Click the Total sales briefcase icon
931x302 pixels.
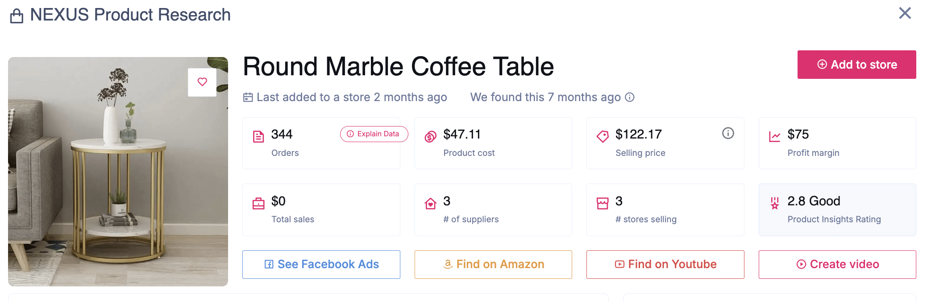click(x=258, y=204)
